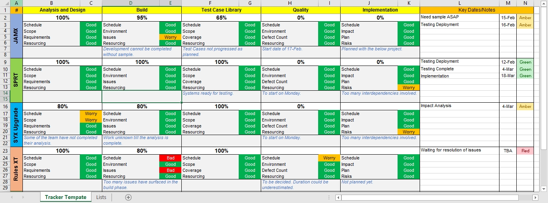
Task: Click the horizontal scrollbar left arrow
Action: point(338,197)
